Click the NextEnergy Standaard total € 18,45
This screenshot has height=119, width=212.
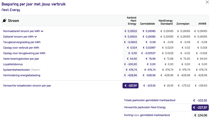click(169, 86)
